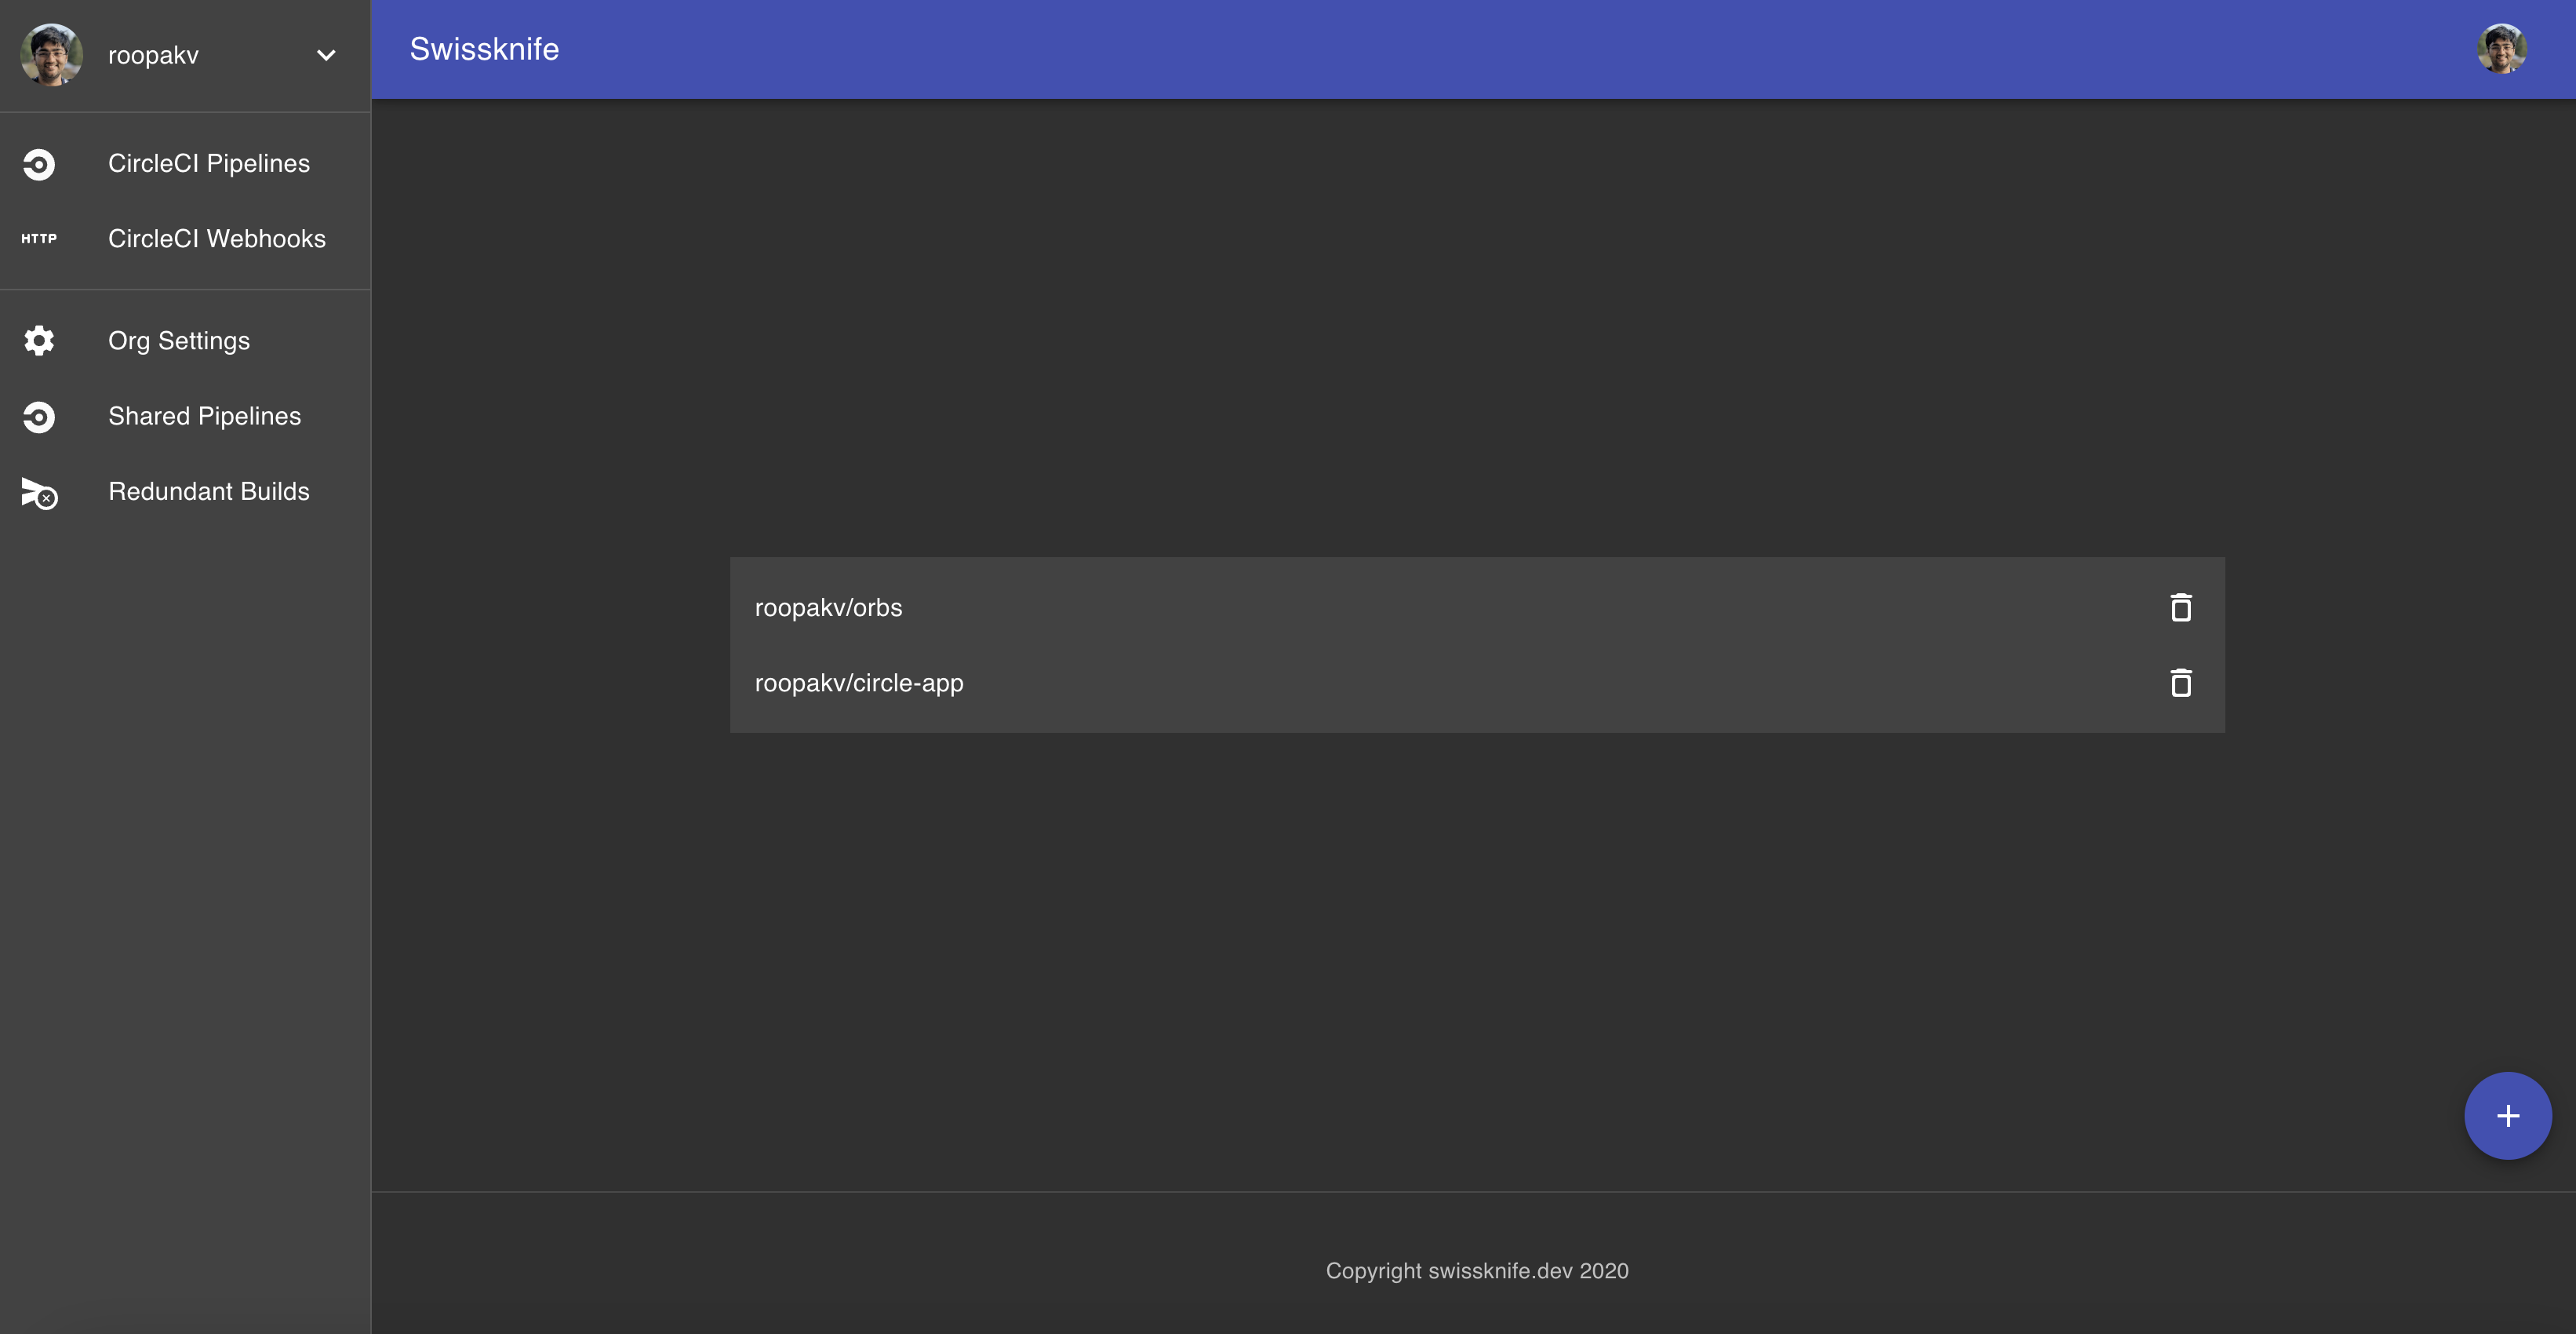Expand the roopakv organization dropdown chevron
The image size is (2576, 1334).
[x=326, y=55]
